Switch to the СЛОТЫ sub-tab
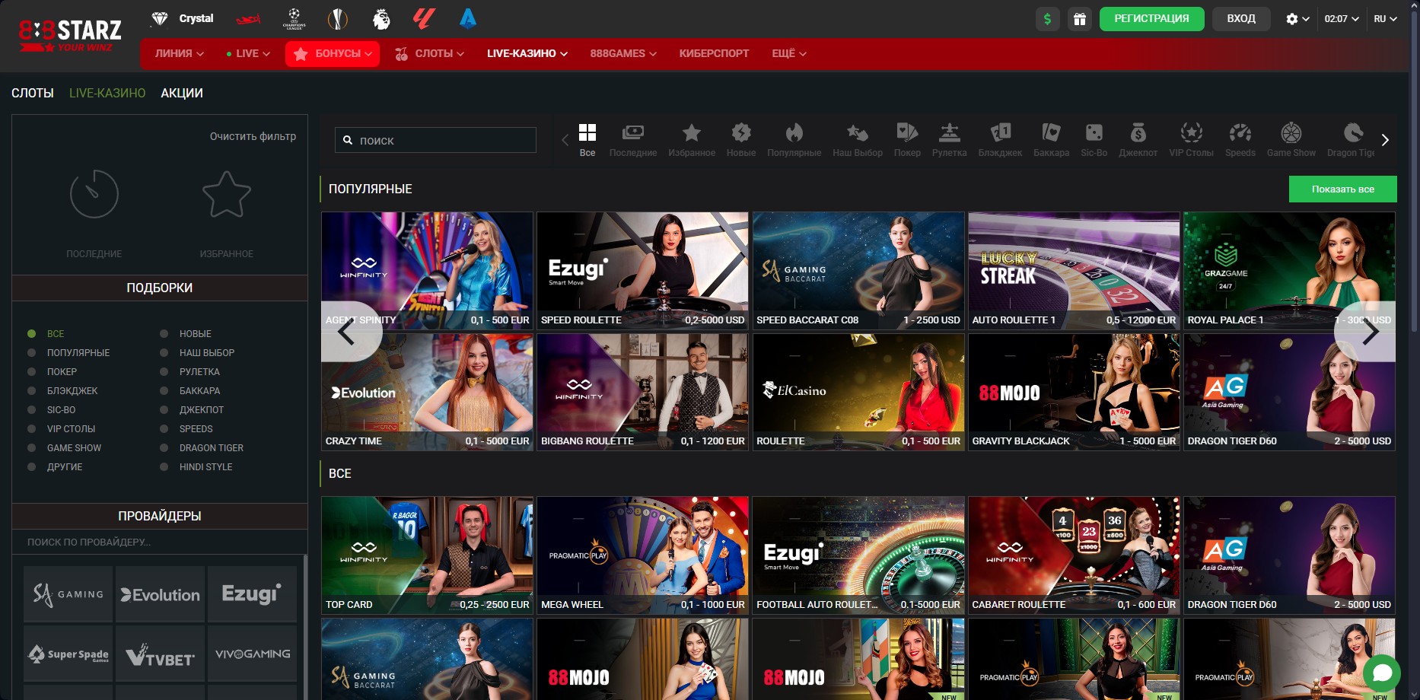This screenshot has height=700, width=1420. click(33, 93)
